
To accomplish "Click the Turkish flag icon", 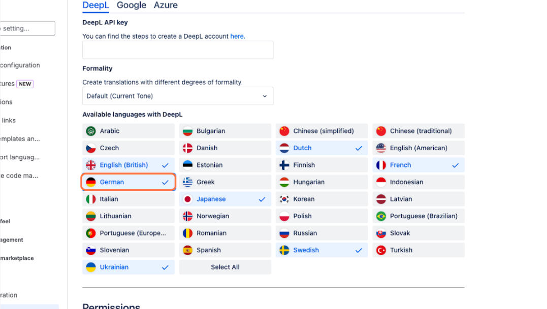I will click(380, 250).
